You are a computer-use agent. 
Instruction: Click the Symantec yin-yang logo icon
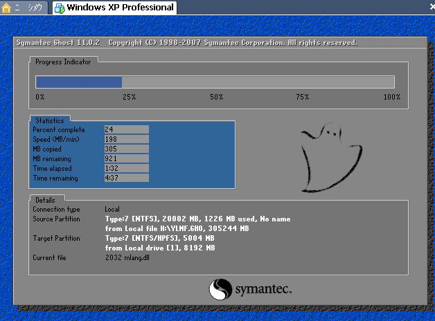pyautogui.click(x=220, y=289)
